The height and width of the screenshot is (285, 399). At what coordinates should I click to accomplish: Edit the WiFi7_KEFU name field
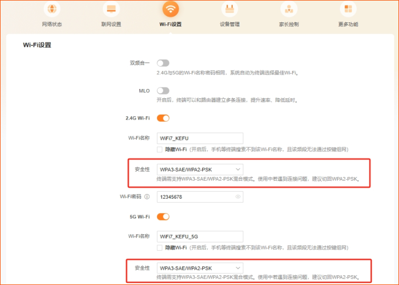[x=199, y=138]
